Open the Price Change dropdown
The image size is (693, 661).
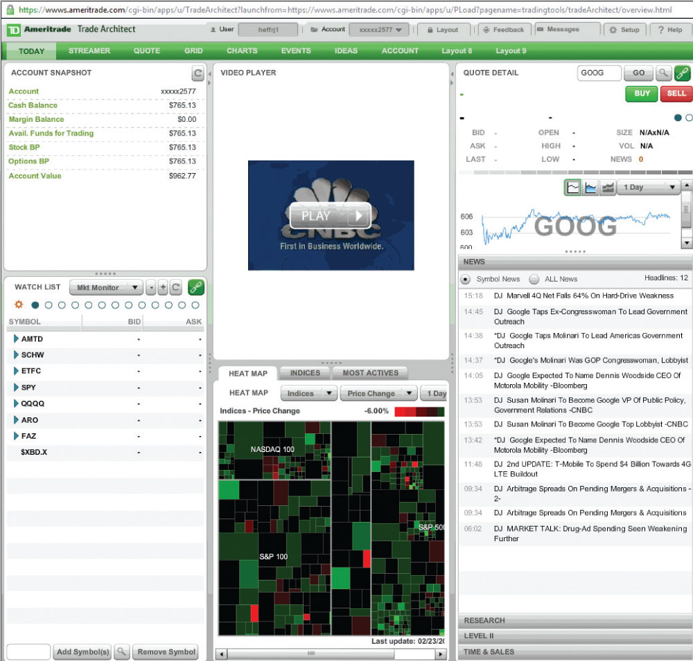tap(378, 393)
